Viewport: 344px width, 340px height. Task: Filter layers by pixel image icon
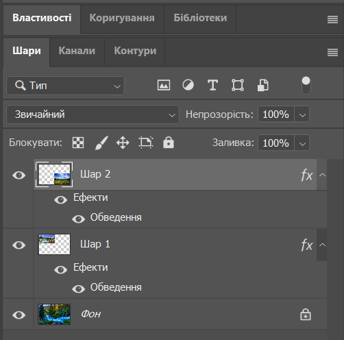click(x=164, y=85)
